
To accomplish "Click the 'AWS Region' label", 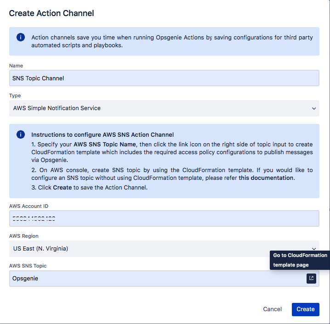I will [24, 236].
